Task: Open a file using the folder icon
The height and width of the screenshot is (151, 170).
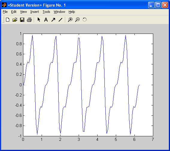Action: tap(15, 20)
